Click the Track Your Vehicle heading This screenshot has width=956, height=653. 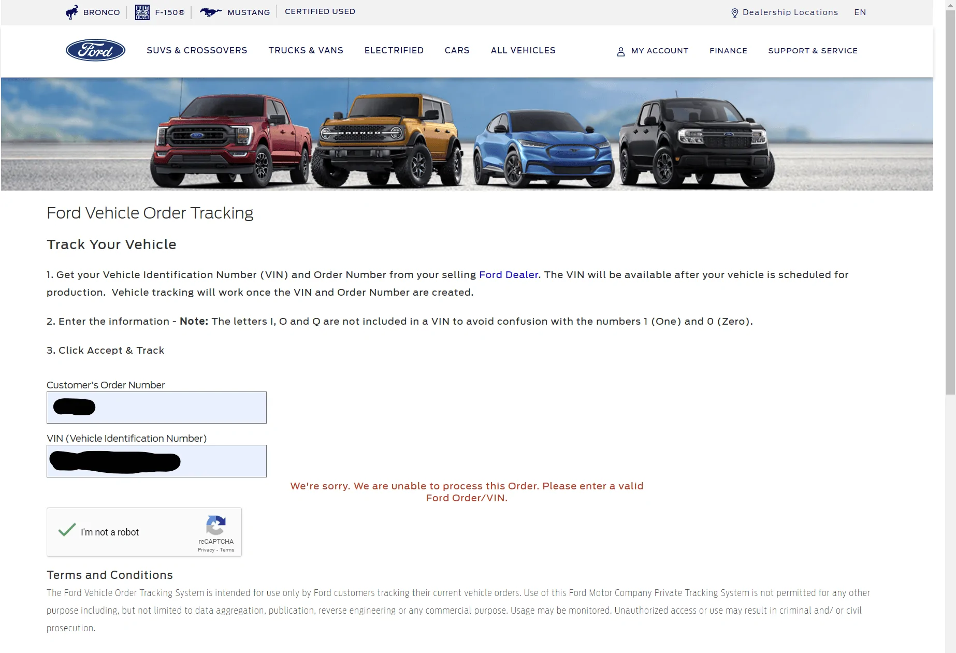(111, 244)
